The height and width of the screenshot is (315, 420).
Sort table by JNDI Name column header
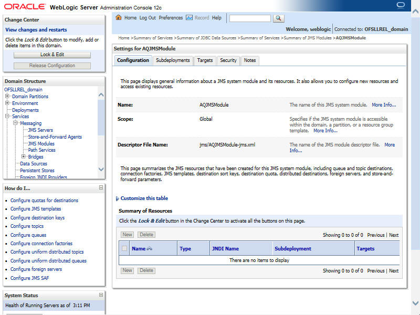[225, 248]
